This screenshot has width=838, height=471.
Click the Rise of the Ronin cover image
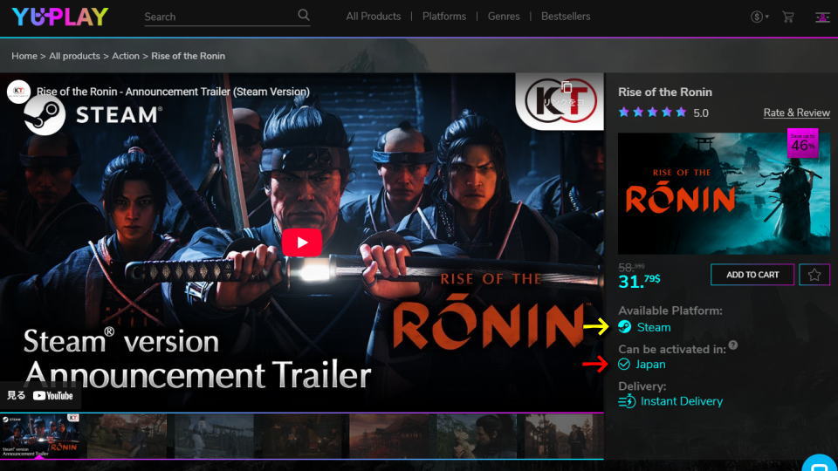pyautogui.click(x=725, y=194)
